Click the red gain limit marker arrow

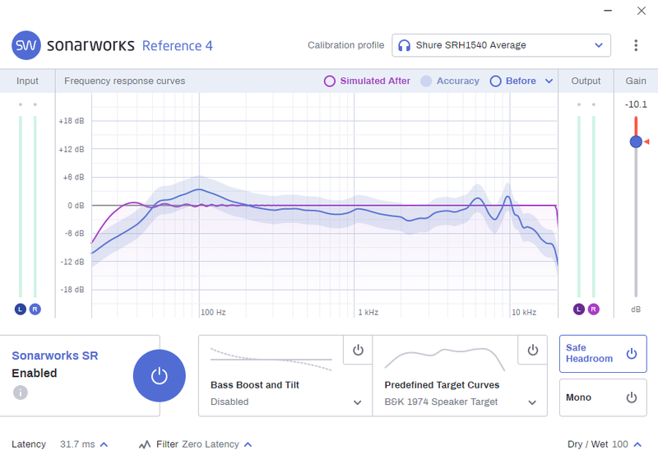[x=646, y=142]
